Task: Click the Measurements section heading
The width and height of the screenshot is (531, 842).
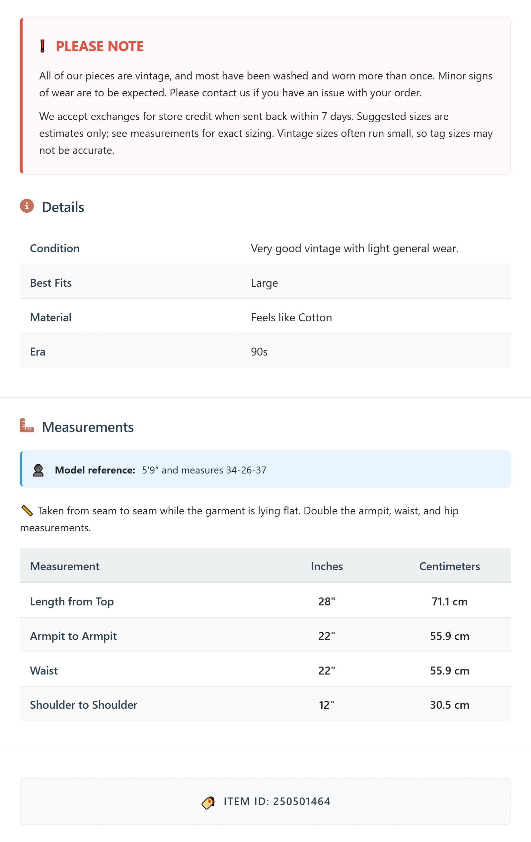Action: pyautogui.click(x=88, y=427)
